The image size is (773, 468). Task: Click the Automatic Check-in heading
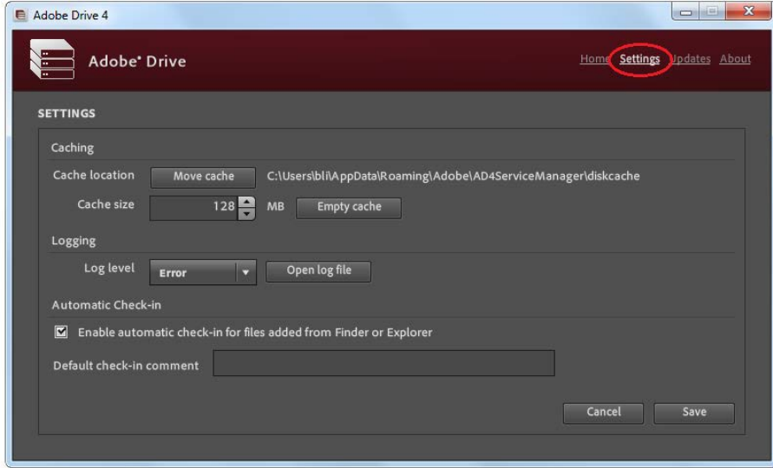coord(107,305)
